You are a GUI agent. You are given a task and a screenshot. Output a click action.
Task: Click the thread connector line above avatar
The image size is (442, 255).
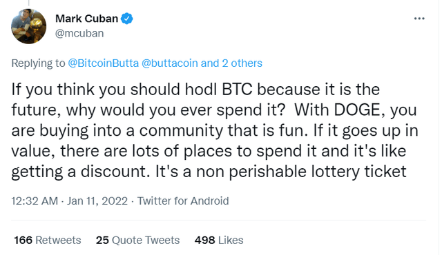[29, 3]
